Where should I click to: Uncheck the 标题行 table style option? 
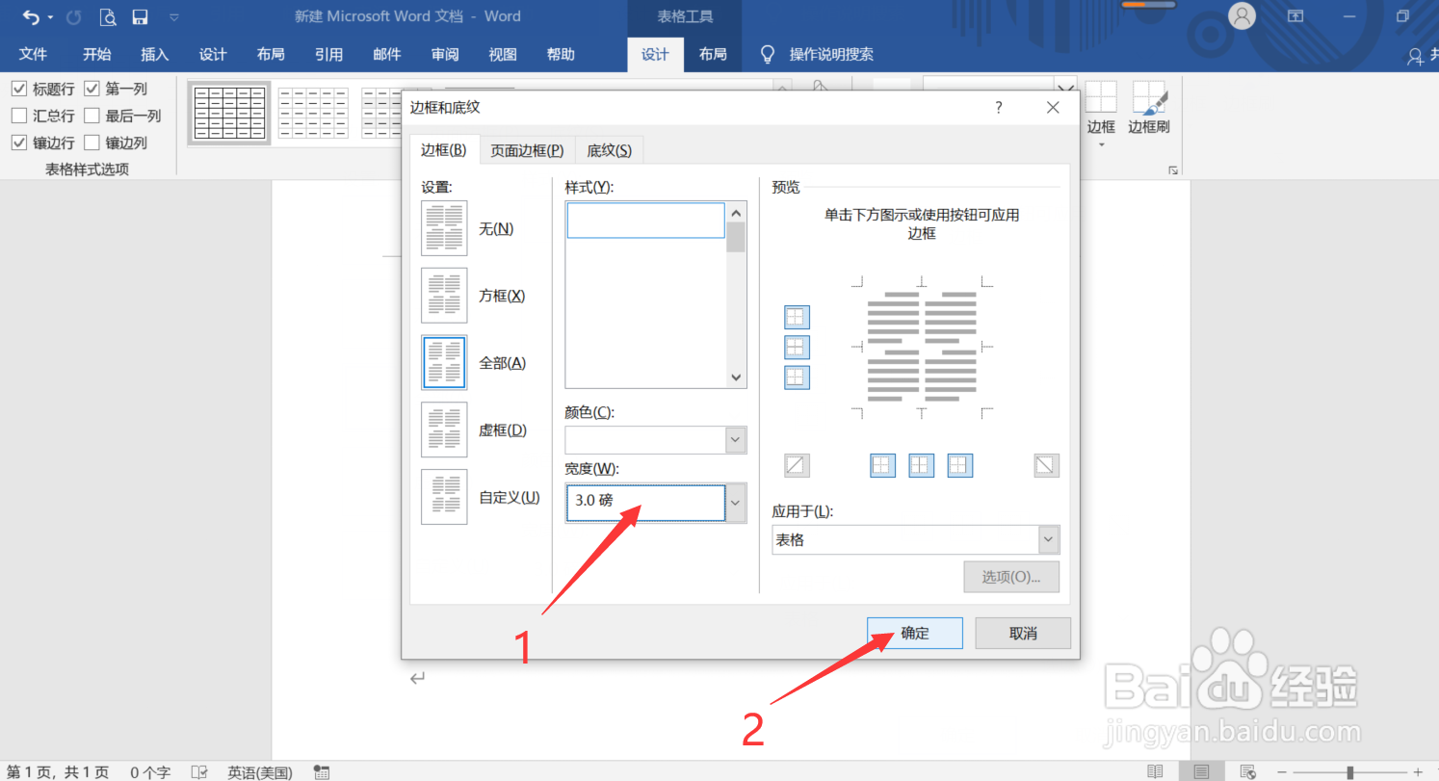coord(20,88)
